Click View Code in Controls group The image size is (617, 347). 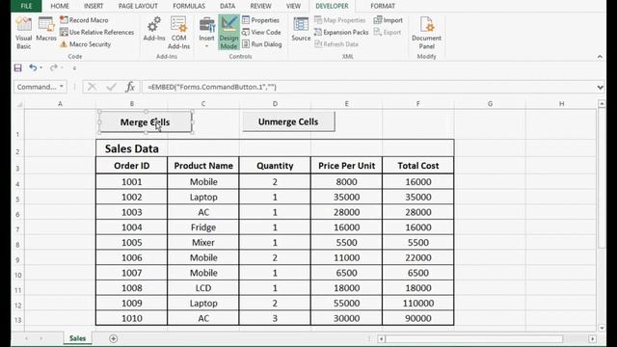point(261,32)
